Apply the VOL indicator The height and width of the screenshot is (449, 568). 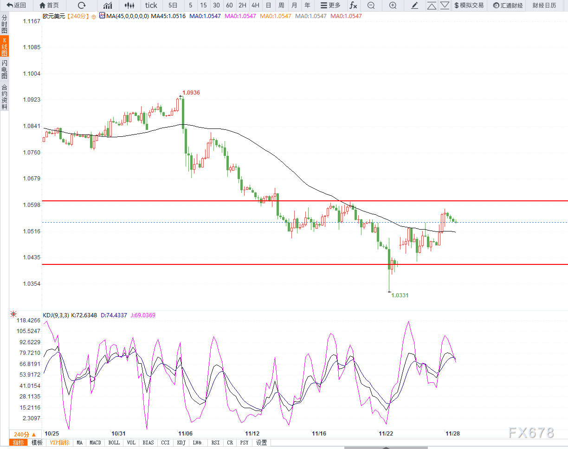131,443
